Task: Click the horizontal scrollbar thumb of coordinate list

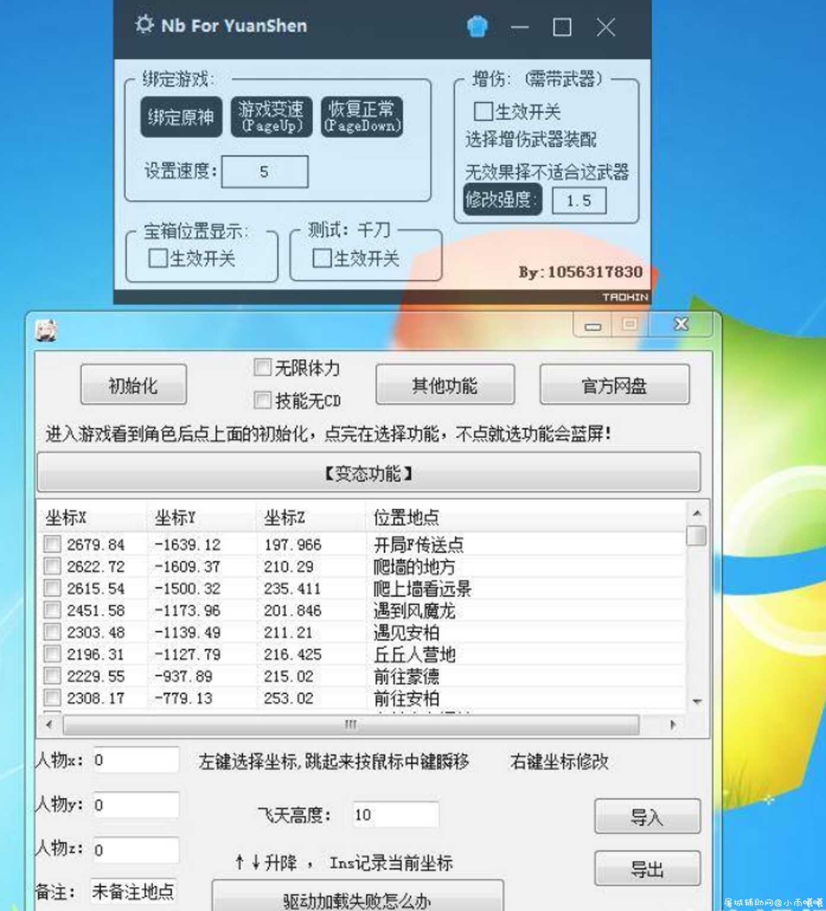Action: 351,724
